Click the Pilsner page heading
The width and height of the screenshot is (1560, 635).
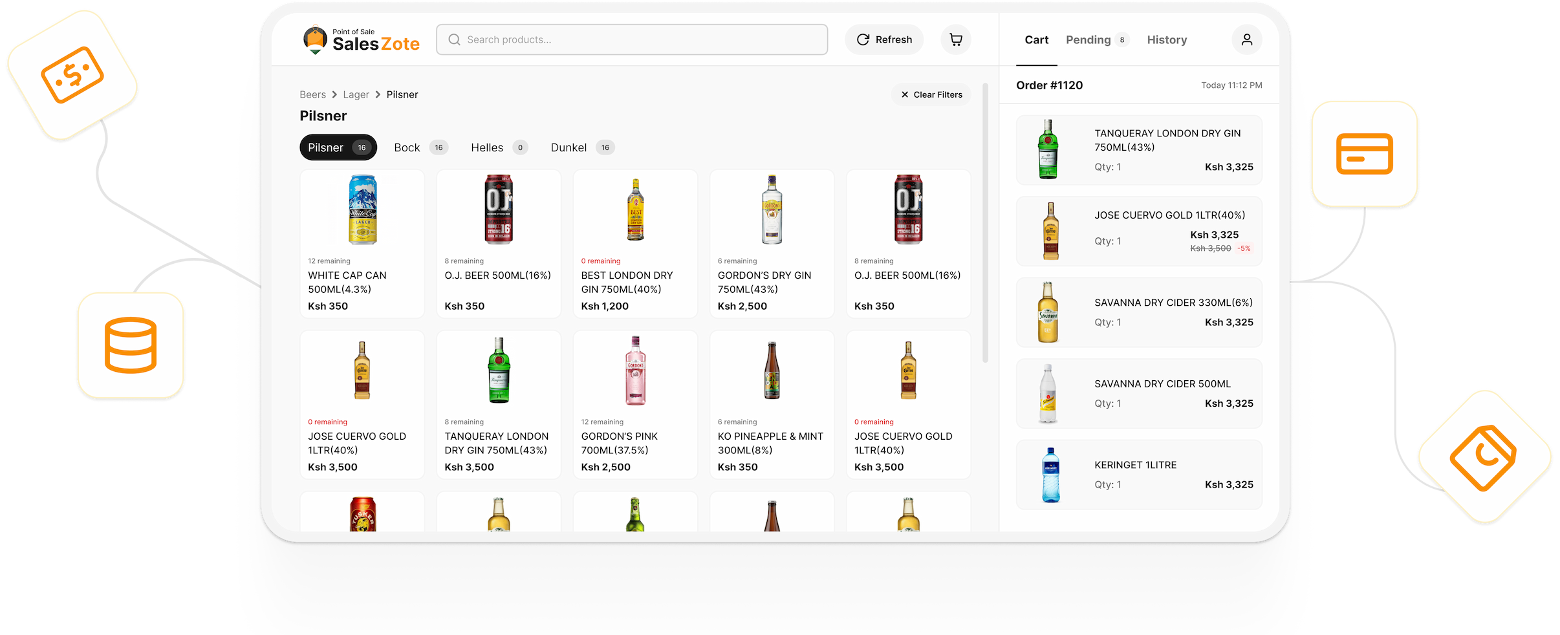(x=323, y=116)
